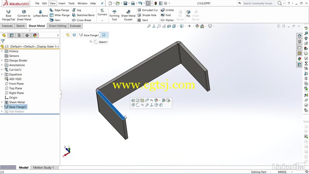Screen dimensions: 309x174
Task: Select Sheet Metal Gusset tool
Action: 128,15
